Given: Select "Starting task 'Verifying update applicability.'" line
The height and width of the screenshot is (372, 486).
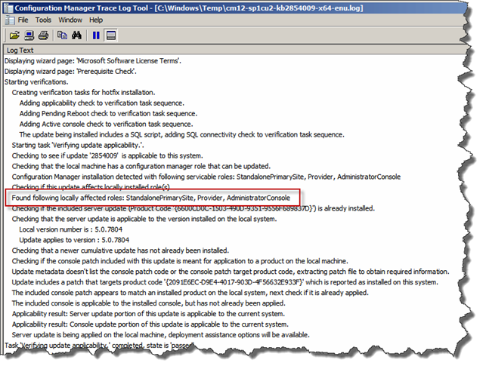Looking at the screenshot, I should click(78, 145).
